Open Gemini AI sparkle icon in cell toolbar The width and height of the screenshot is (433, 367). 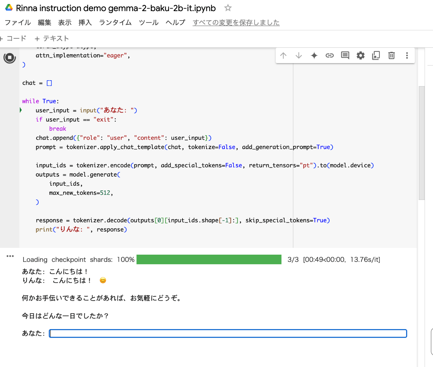pyautogui.click(x=314, y=56)
